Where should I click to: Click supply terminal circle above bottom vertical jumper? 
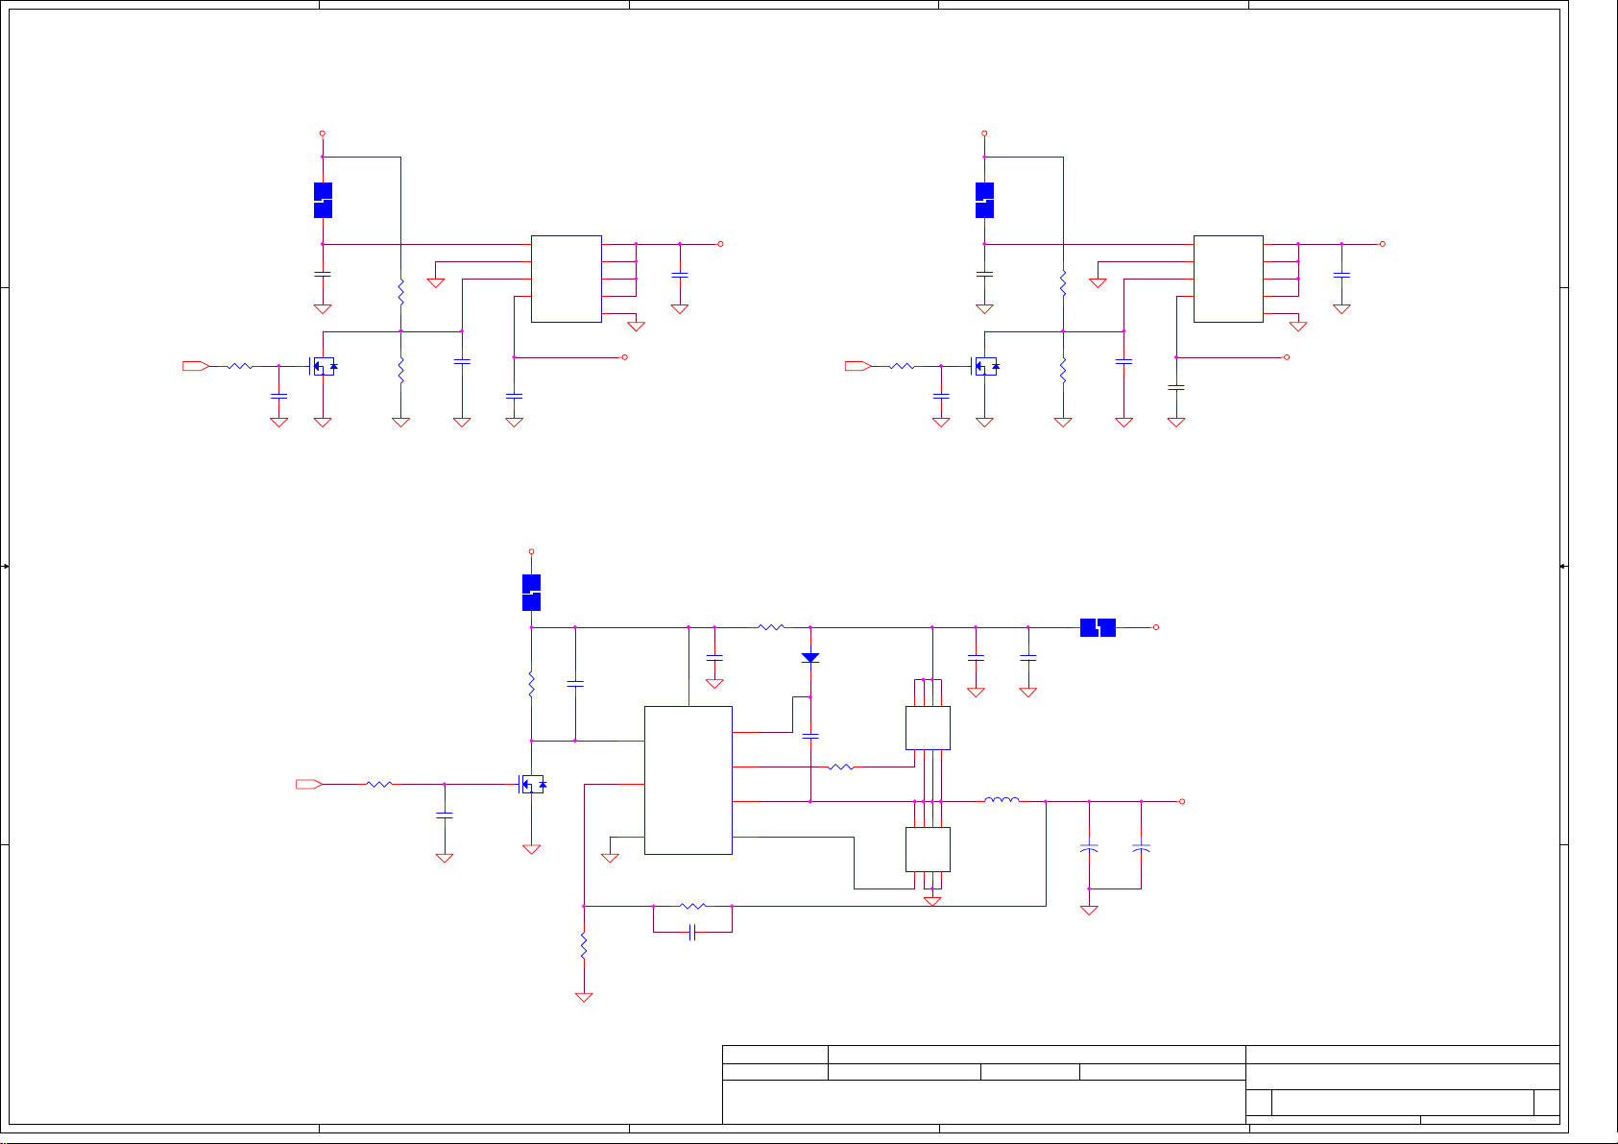point(531,552)
